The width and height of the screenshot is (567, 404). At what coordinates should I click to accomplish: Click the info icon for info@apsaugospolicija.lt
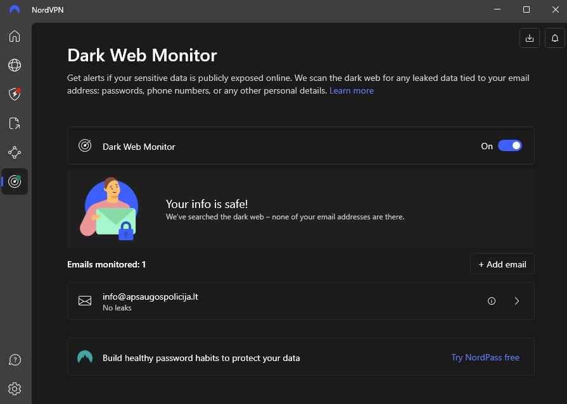coord(492,301)
